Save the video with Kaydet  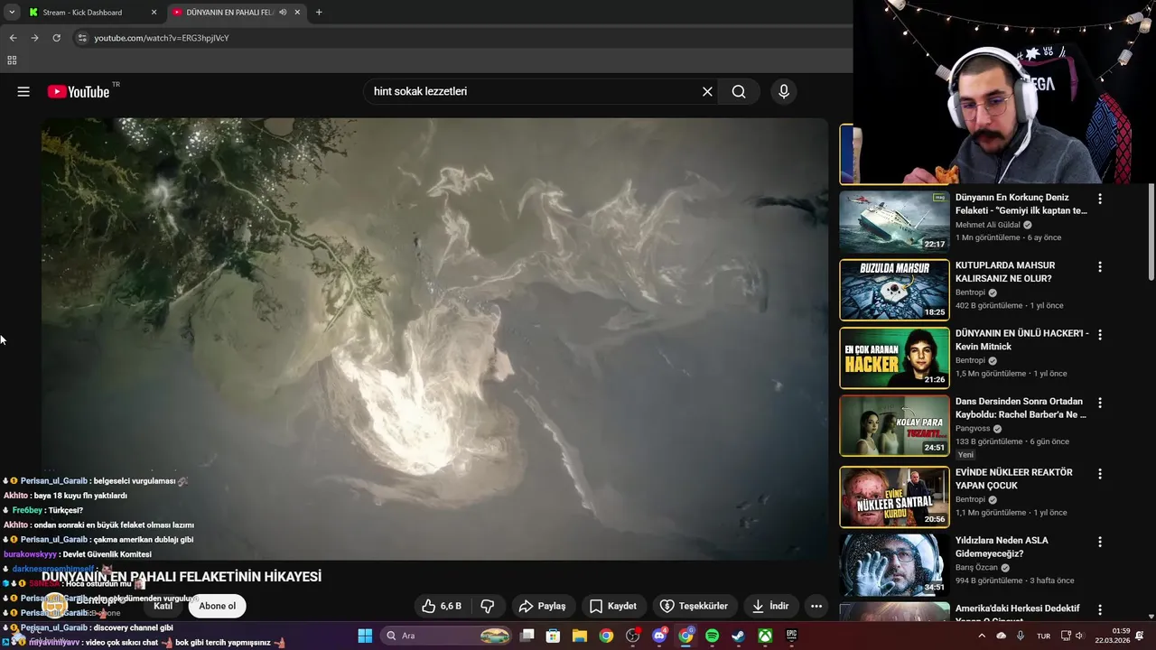point(612,606)
